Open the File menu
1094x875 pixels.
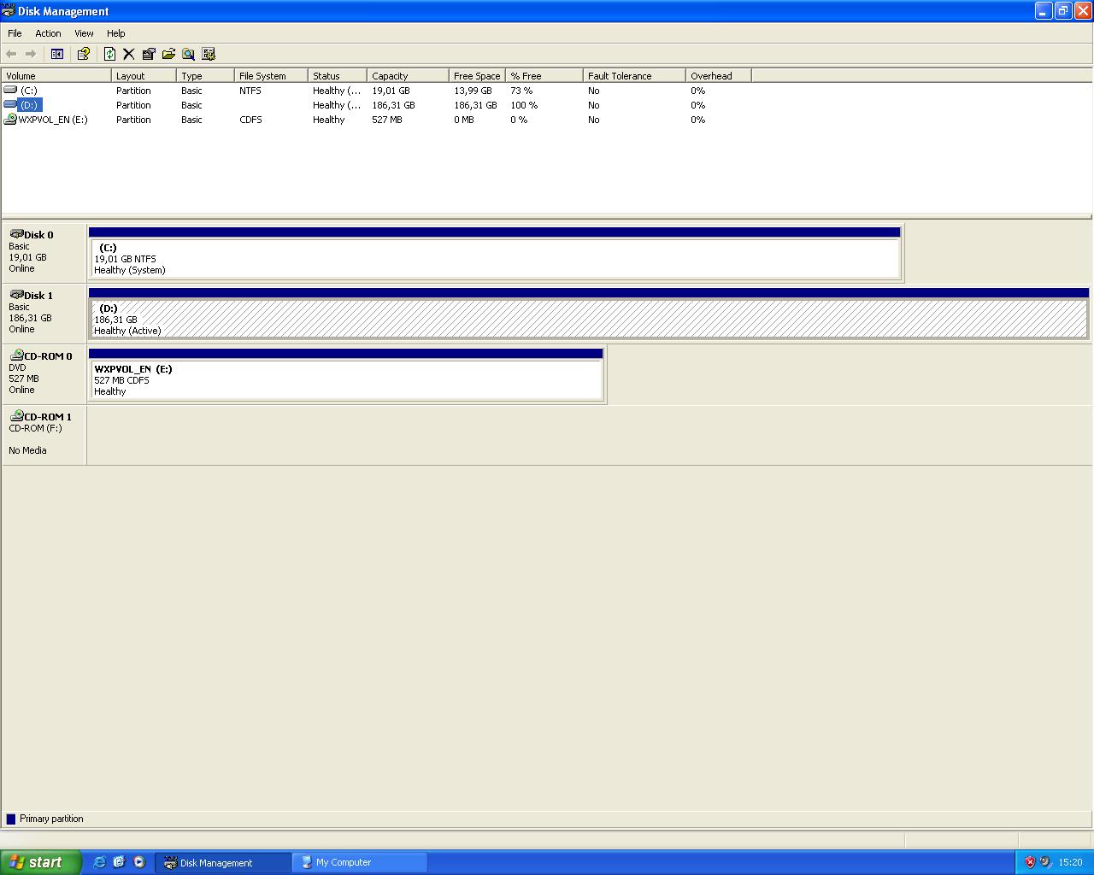point(15,33)
